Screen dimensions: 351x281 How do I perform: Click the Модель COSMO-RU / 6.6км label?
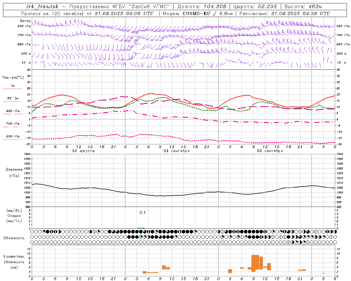(197, 13)
